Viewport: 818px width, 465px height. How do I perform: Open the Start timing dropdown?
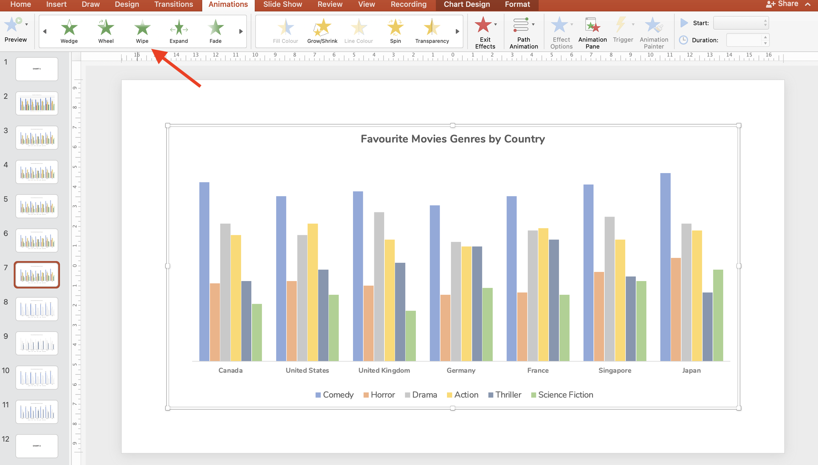click(741, 23)
